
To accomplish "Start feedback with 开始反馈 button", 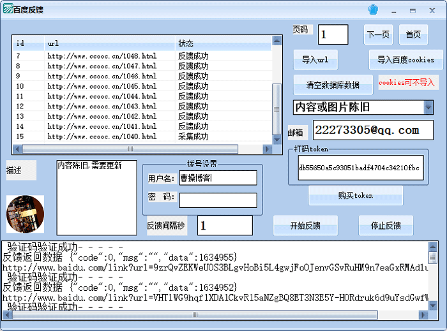I will [x=305, y=225].
